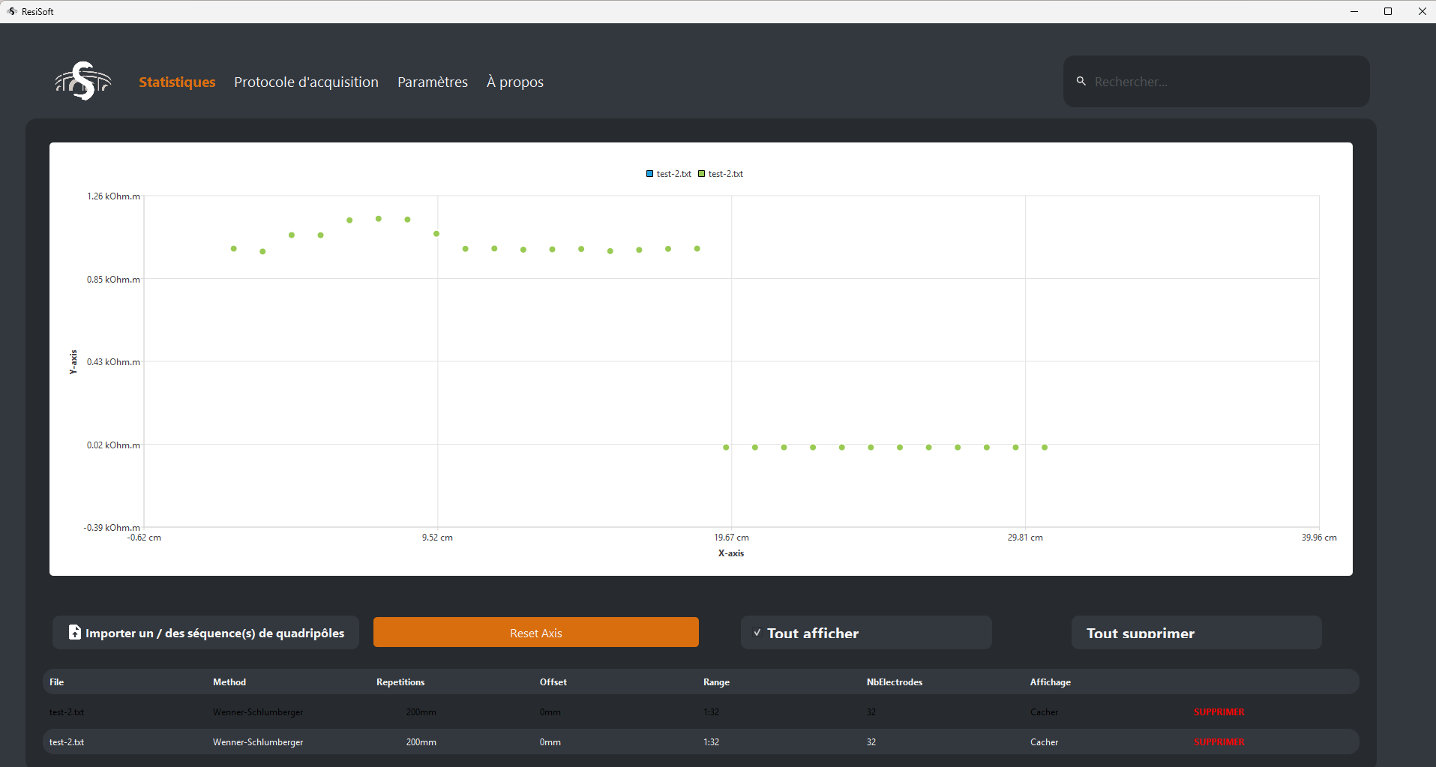The image size is (1436, 767).
Task: Click the X-axis title under chart
Action: tap(731, 553)
